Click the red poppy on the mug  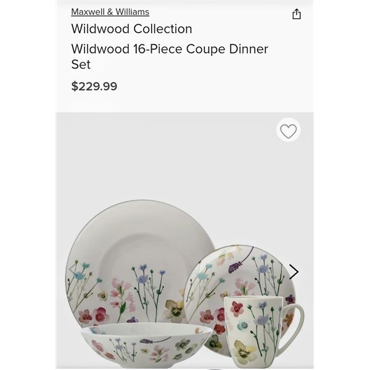click(x=237, y=308)
